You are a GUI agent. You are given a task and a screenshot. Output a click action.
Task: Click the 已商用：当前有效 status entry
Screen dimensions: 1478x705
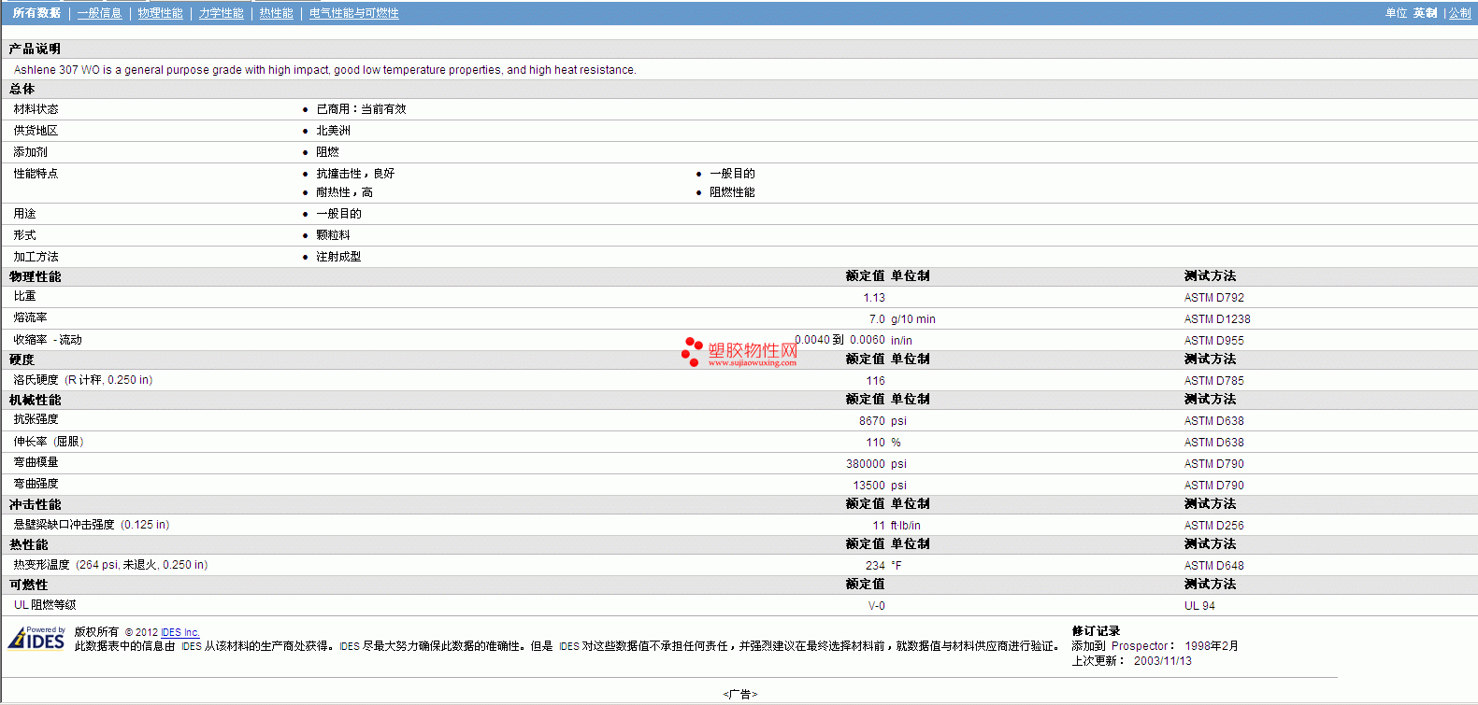tap(361, 109)
